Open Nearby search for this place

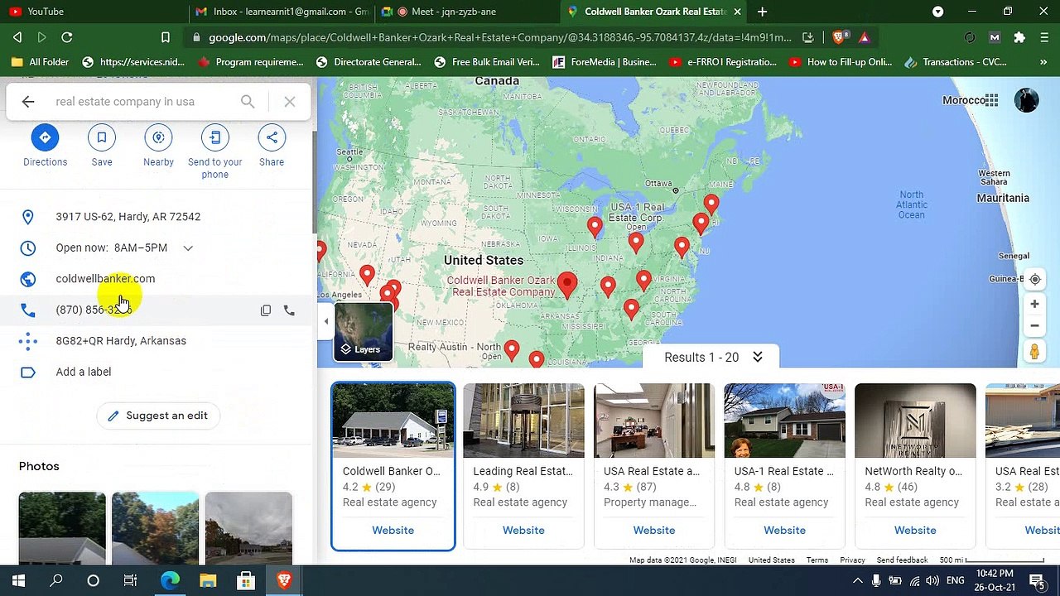(x=158, y=137)
